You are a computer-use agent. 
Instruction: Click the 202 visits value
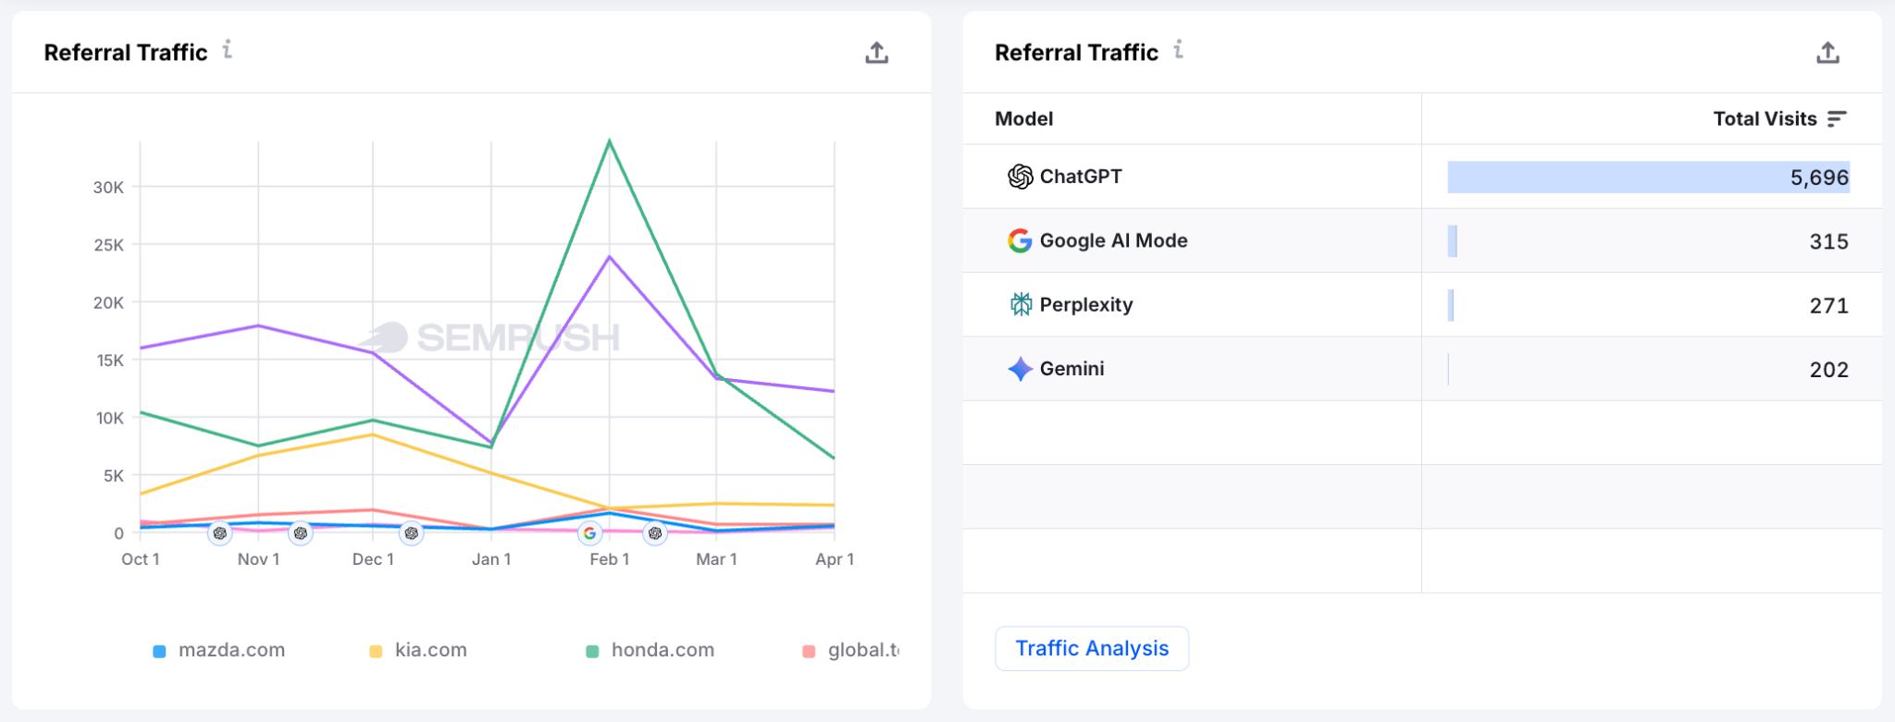pyautogui.click(x=1829, y=370)
